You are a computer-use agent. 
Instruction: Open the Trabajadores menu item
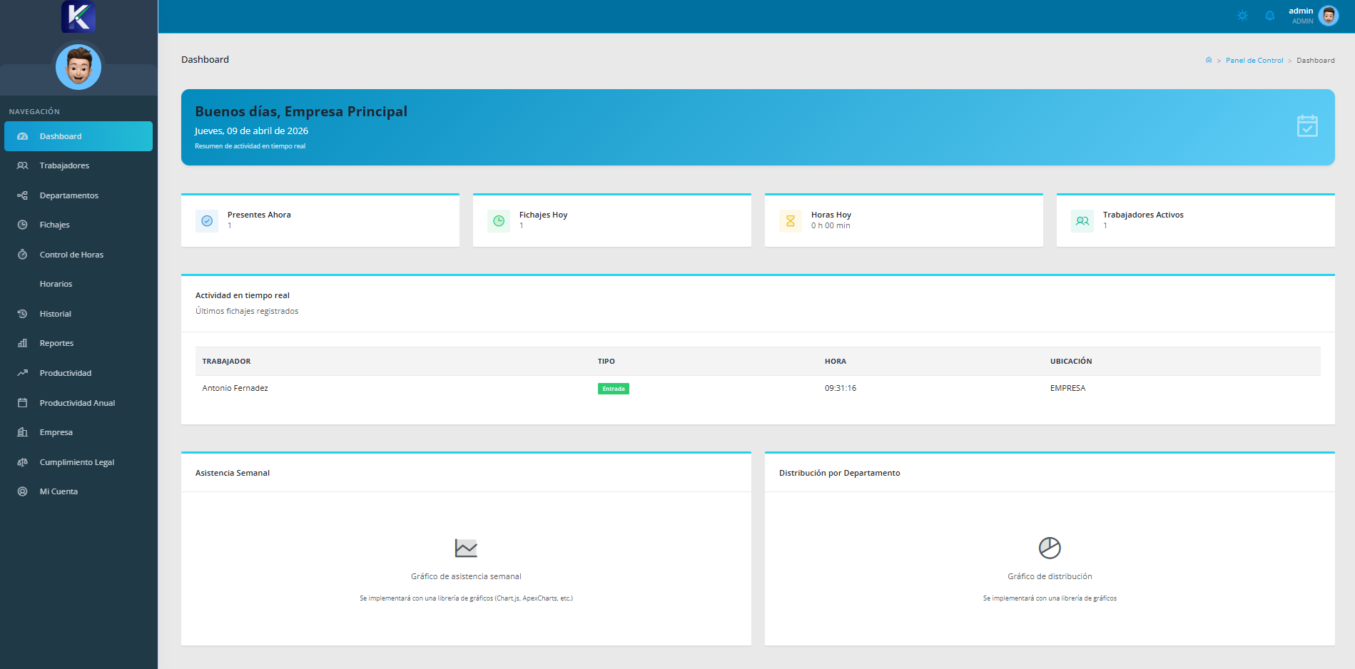point(78,165)
